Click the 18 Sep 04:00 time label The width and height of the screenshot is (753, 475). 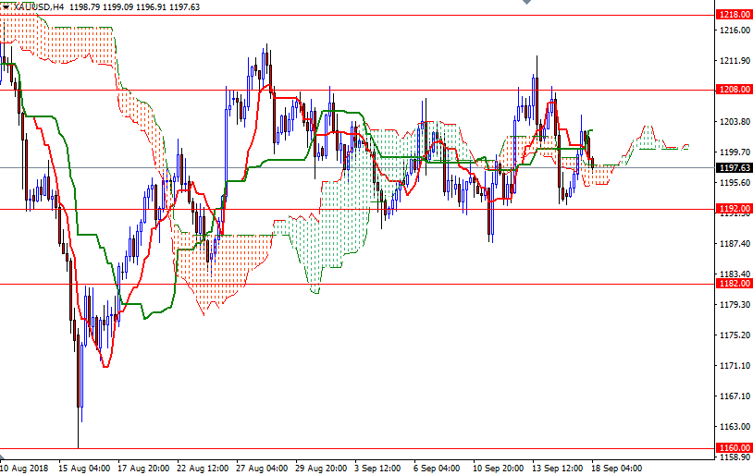[x=615, y=468]
